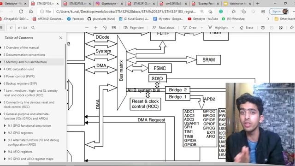Add this page to favorites
295x166 pixels.
(210, 12)
